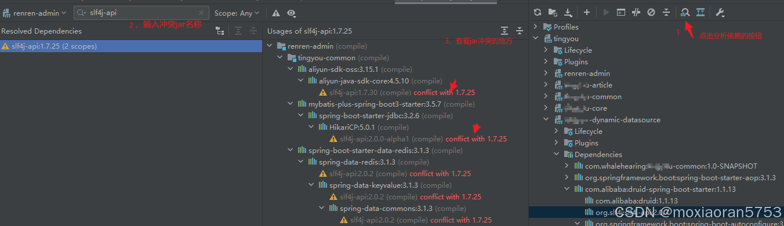Reload all Maven projects
Viewport: 784px width, 226px height.
pos(537,12)
